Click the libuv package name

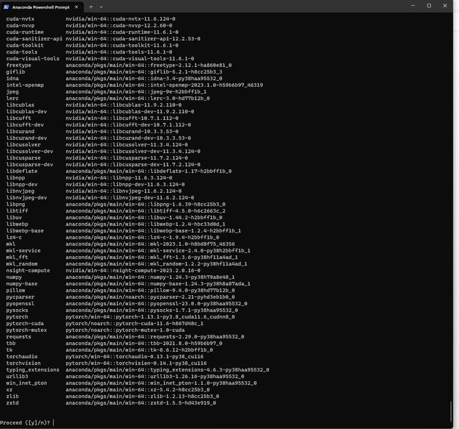(14, 218)
